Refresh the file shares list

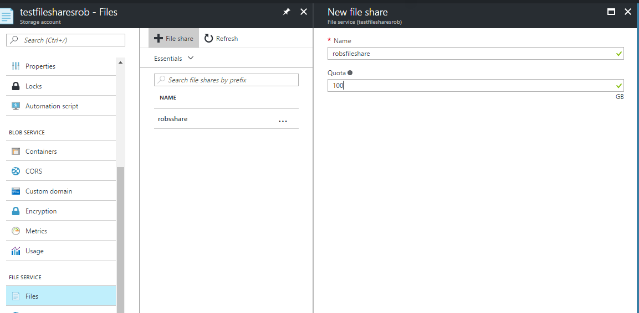pos(221,38)
